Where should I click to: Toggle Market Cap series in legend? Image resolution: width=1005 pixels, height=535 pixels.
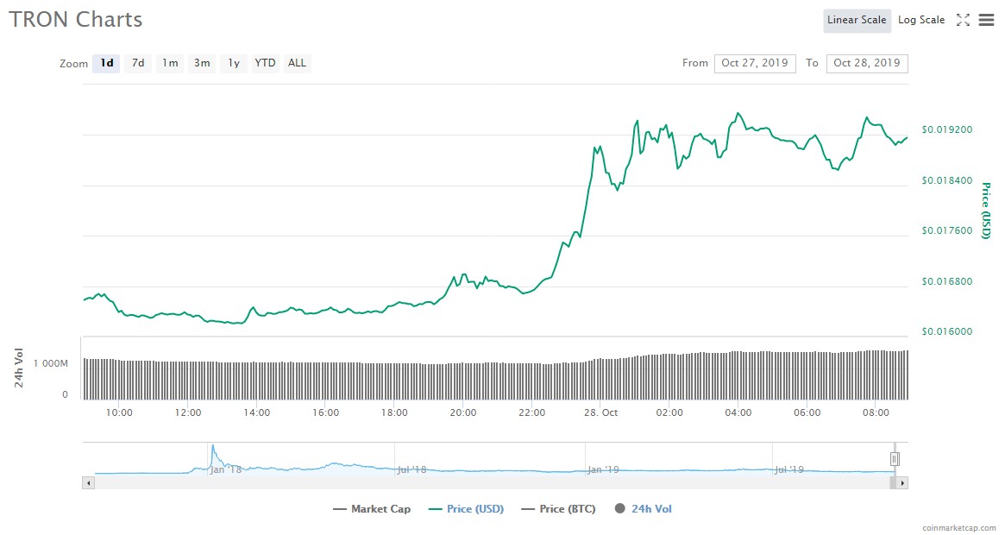click(373, 509)
